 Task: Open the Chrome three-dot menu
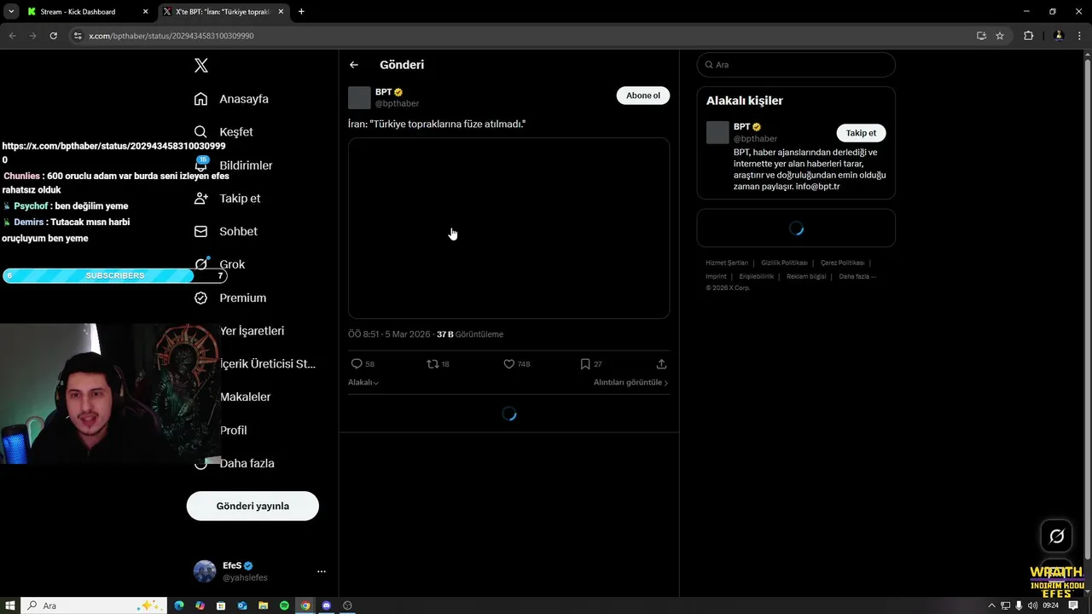pyautogui.click(x=1079, y=36)
